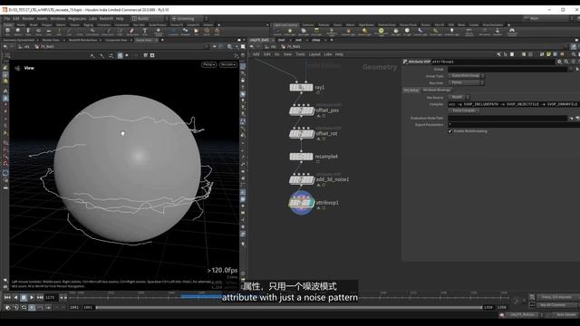This screenshot has width=580, height=326.
Task: Select the Torus shelf tool
Action: click(x=38, y=32)
